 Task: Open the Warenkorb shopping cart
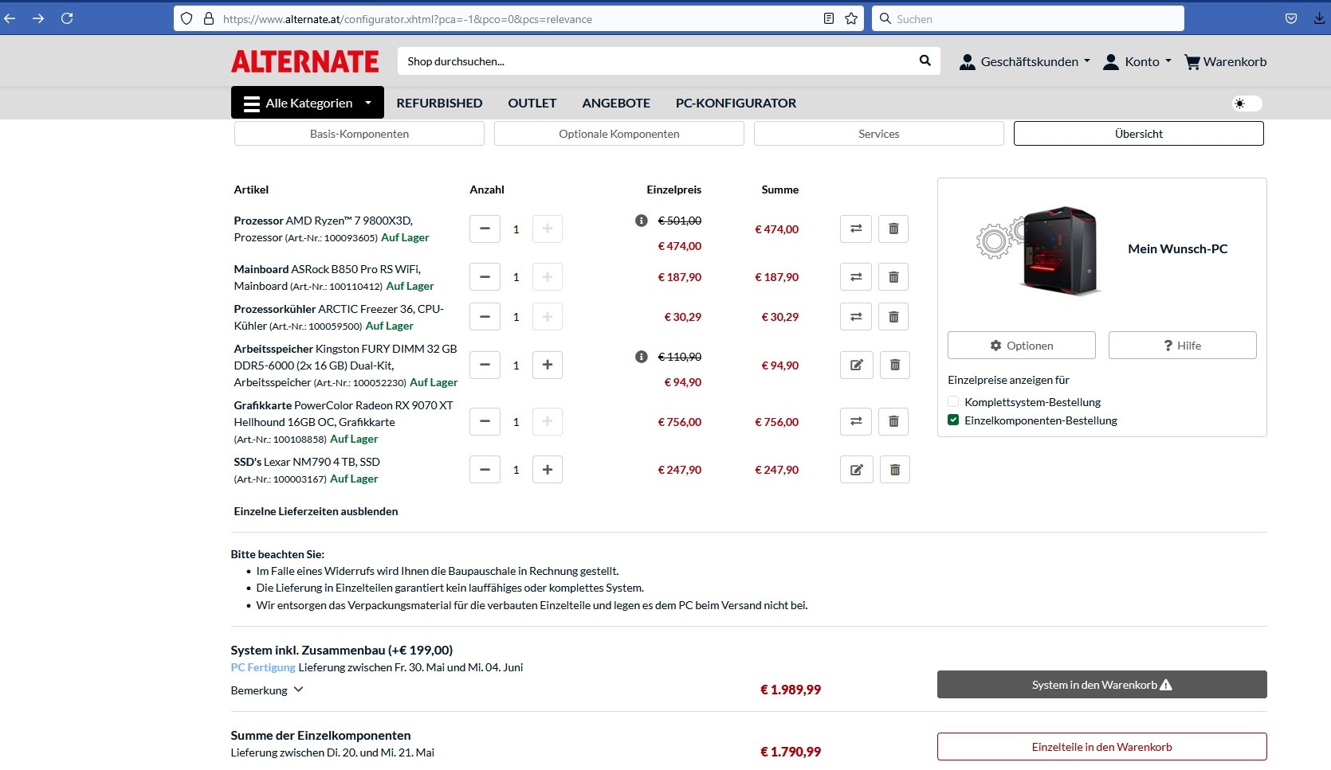coord(1226,61)
